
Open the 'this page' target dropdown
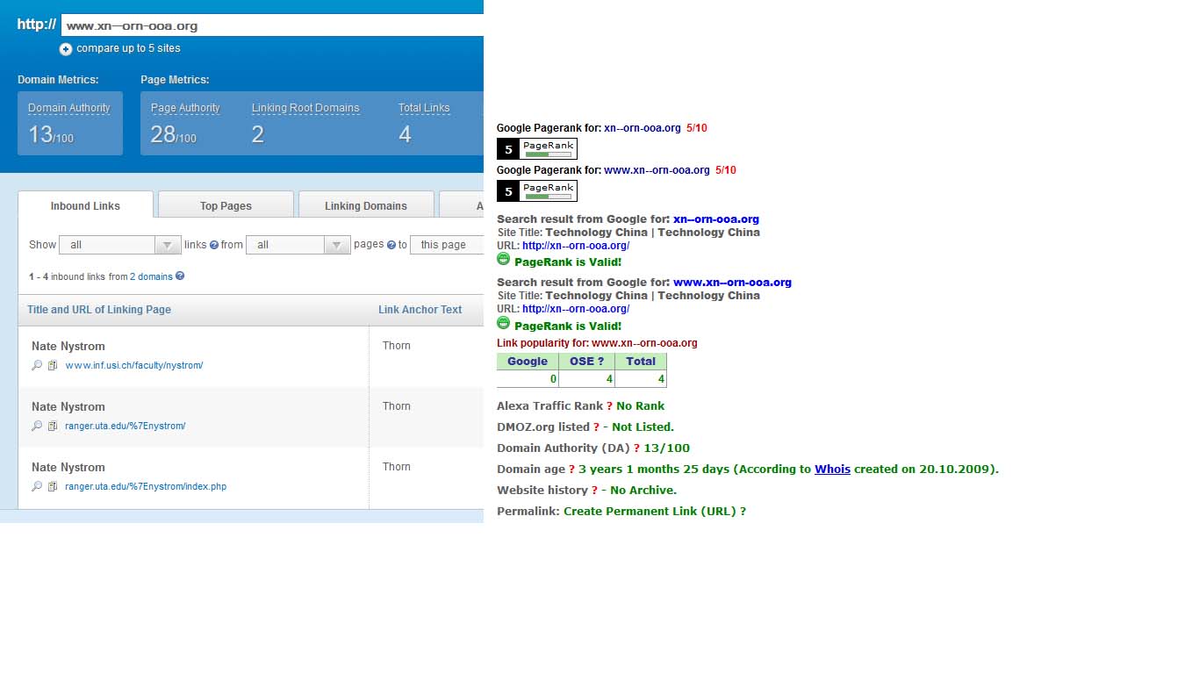pyautogui.click(x=448, y=245)
